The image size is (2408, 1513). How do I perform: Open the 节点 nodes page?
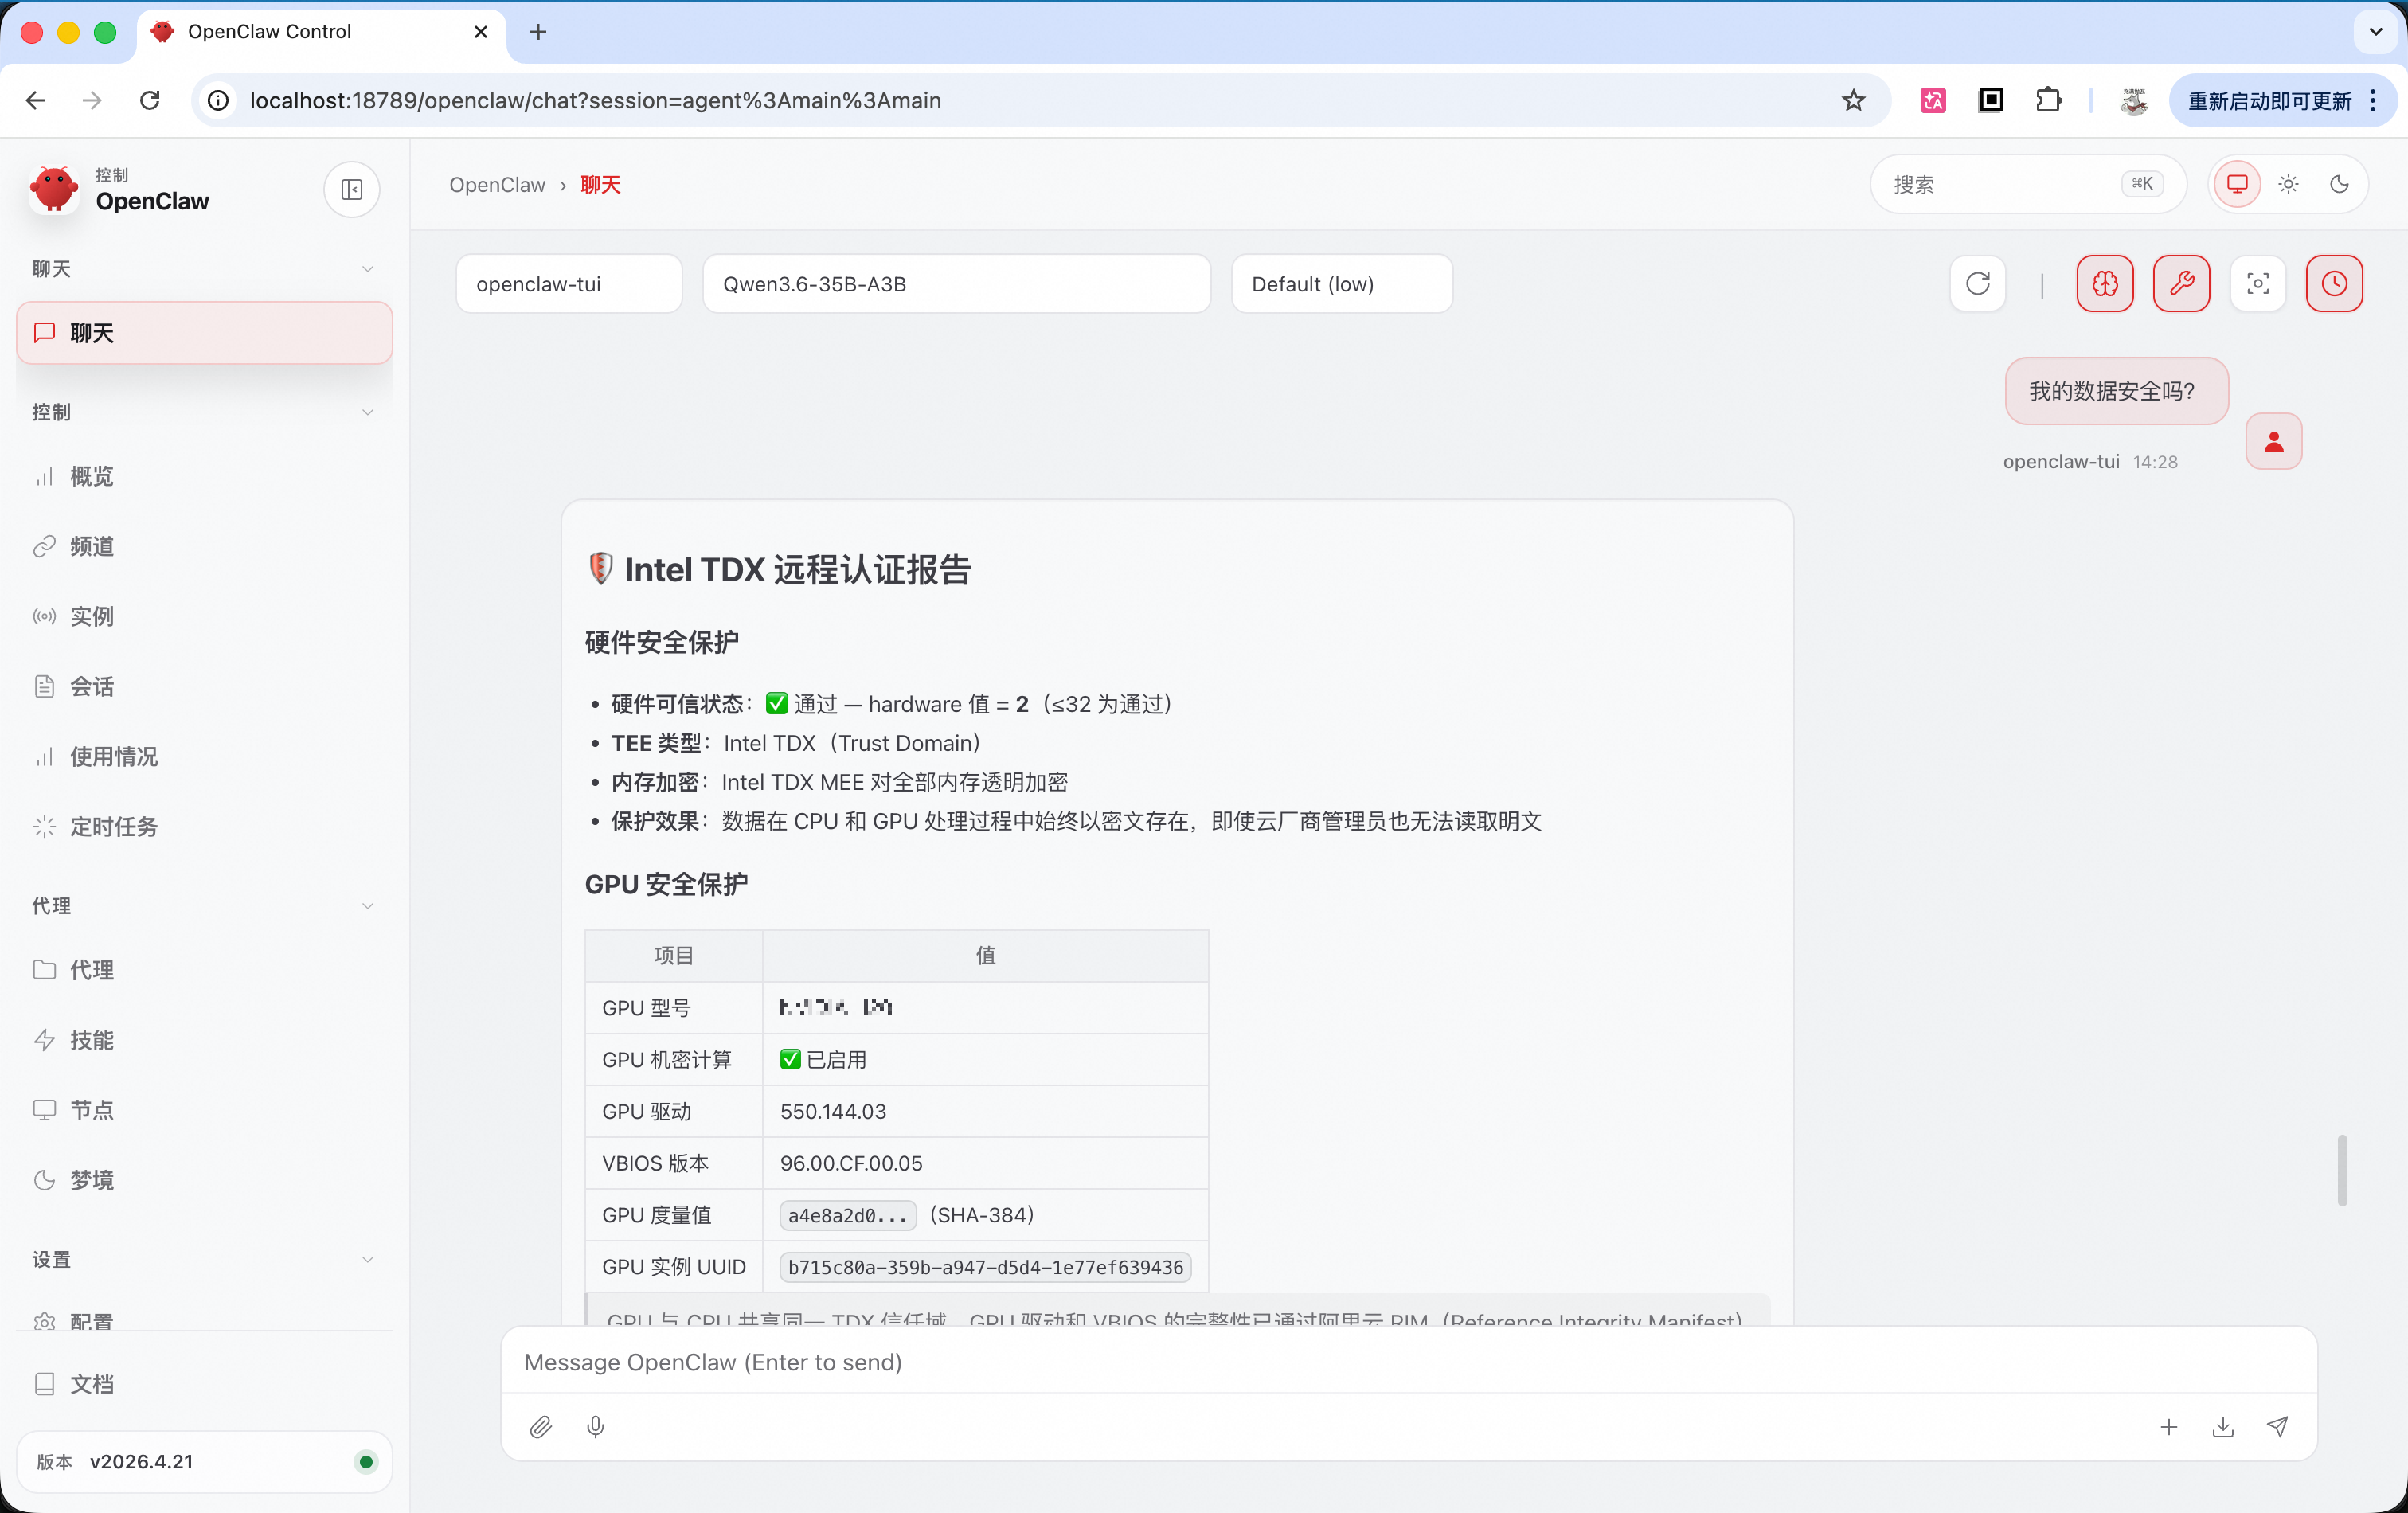click(204, 1110)
